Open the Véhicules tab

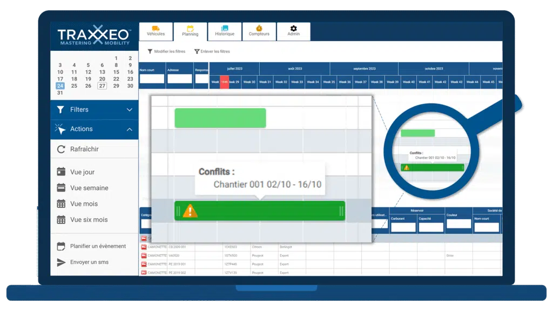point(156,31)
